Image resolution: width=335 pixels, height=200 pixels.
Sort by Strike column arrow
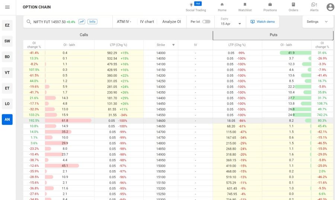coord(173,45)
